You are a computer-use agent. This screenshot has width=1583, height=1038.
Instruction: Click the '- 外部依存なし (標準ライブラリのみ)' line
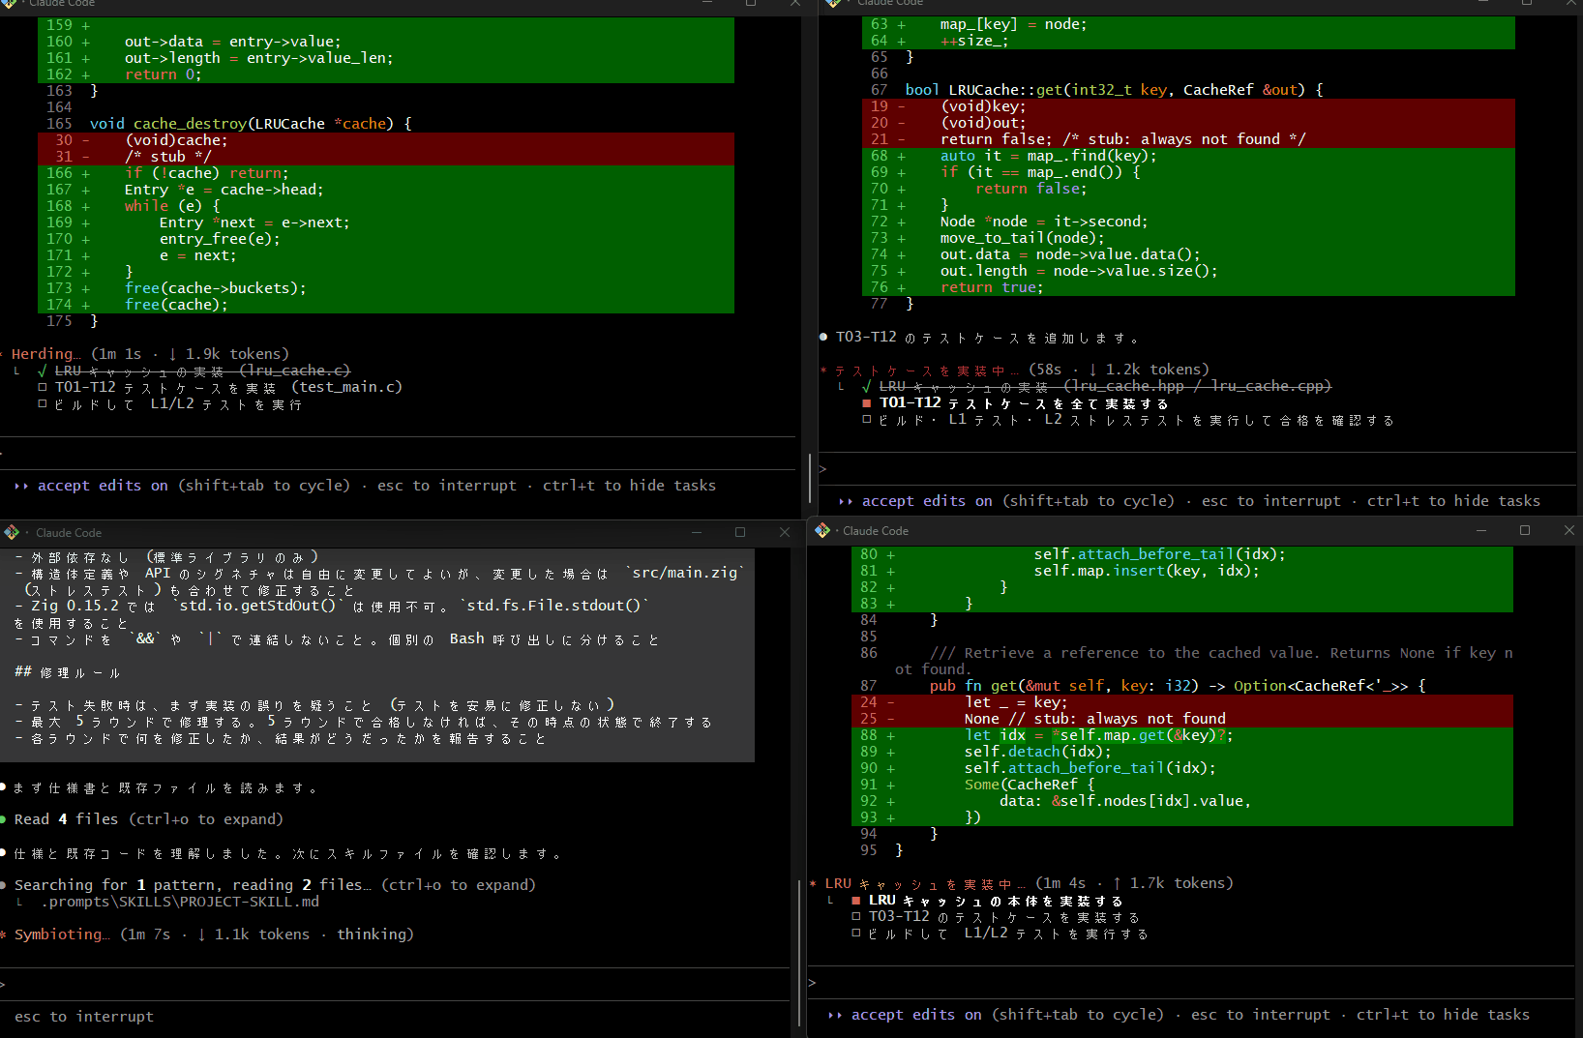tap(166, 557)
